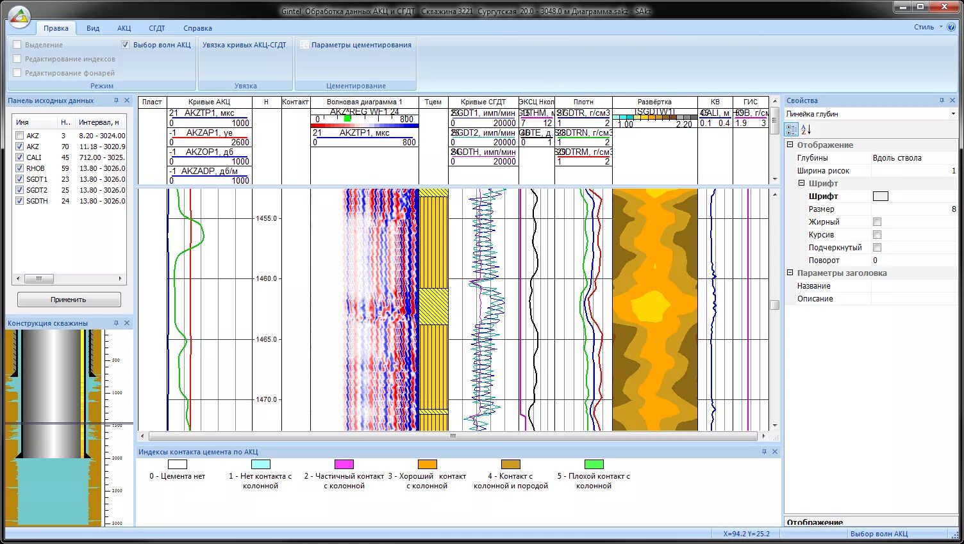Open the Gintel application orb menu
The width and height of the screenshot is (964, 544).
click(x=20, y=18)
